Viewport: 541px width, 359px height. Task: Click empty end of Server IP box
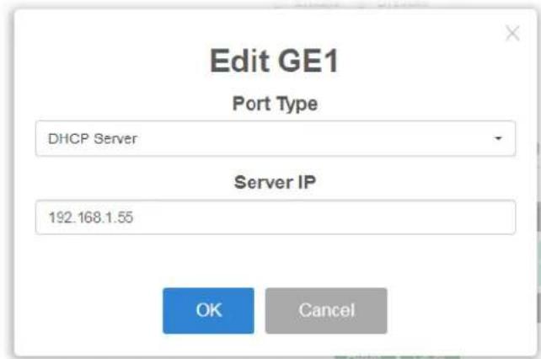click(379, 217)
